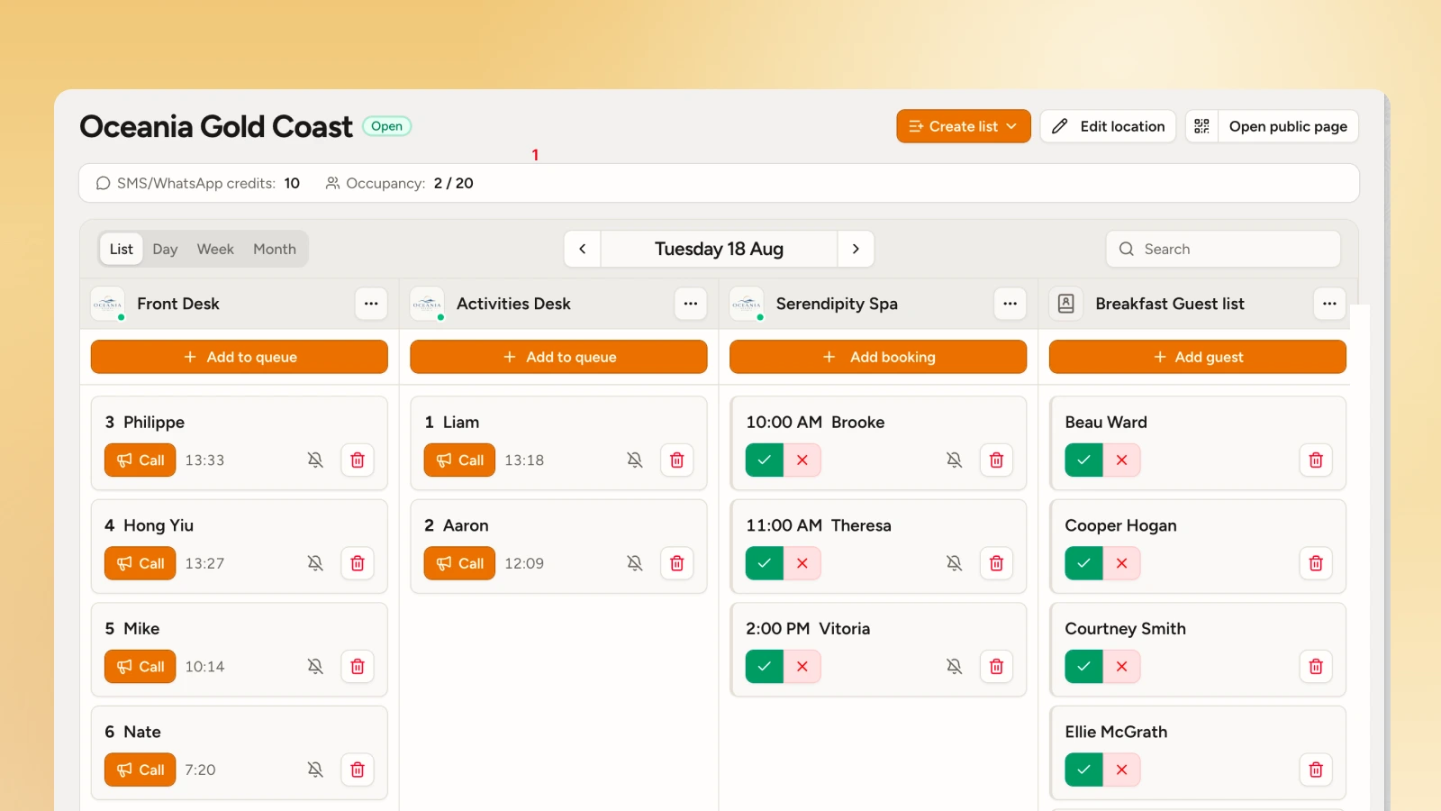This screenshot has width=1441, height=811.
Task: Delete Nate's queue entry
Action: 358,770
